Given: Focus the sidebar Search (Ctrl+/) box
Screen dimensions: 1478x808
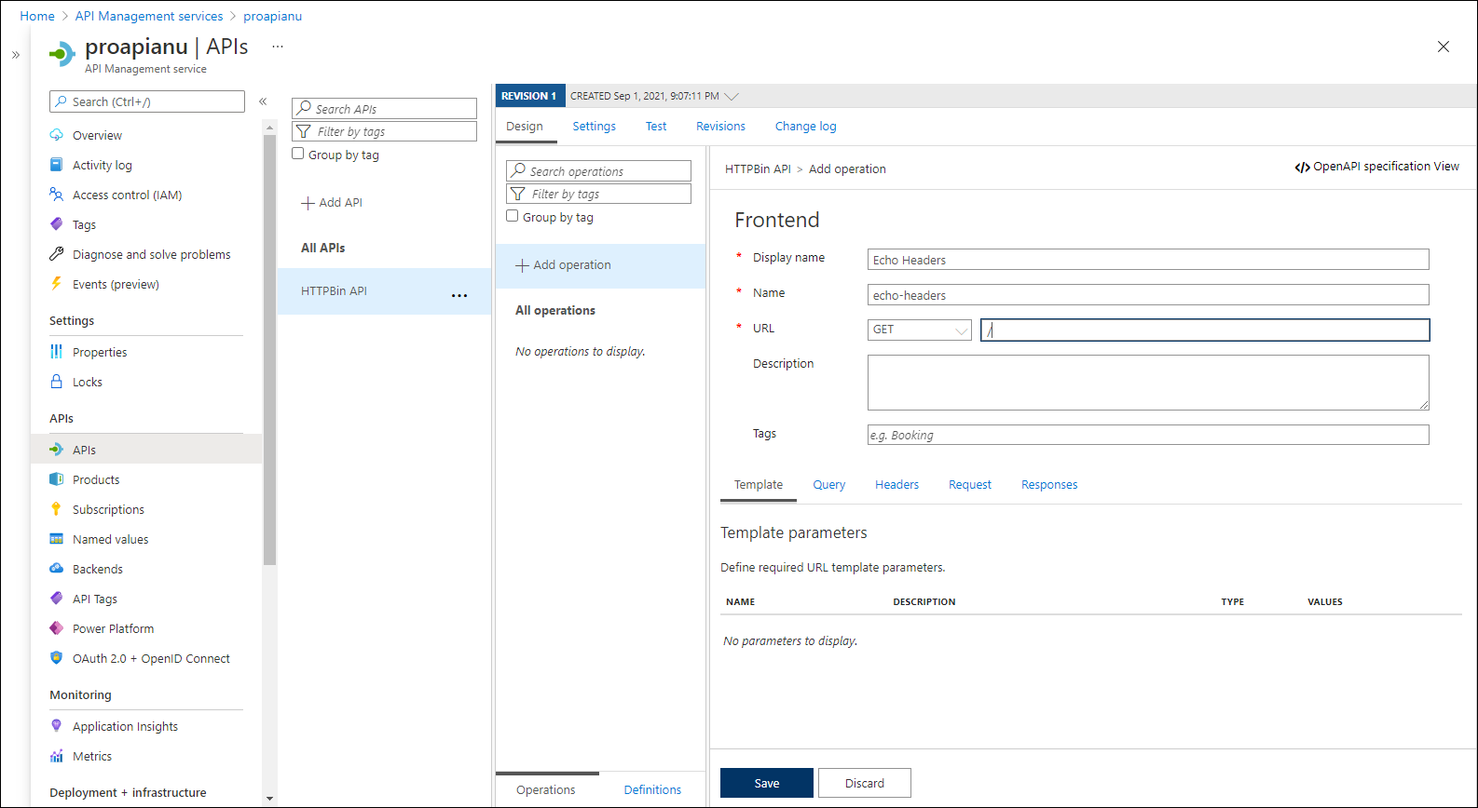Looking at the screenshot, I should 147,101.
